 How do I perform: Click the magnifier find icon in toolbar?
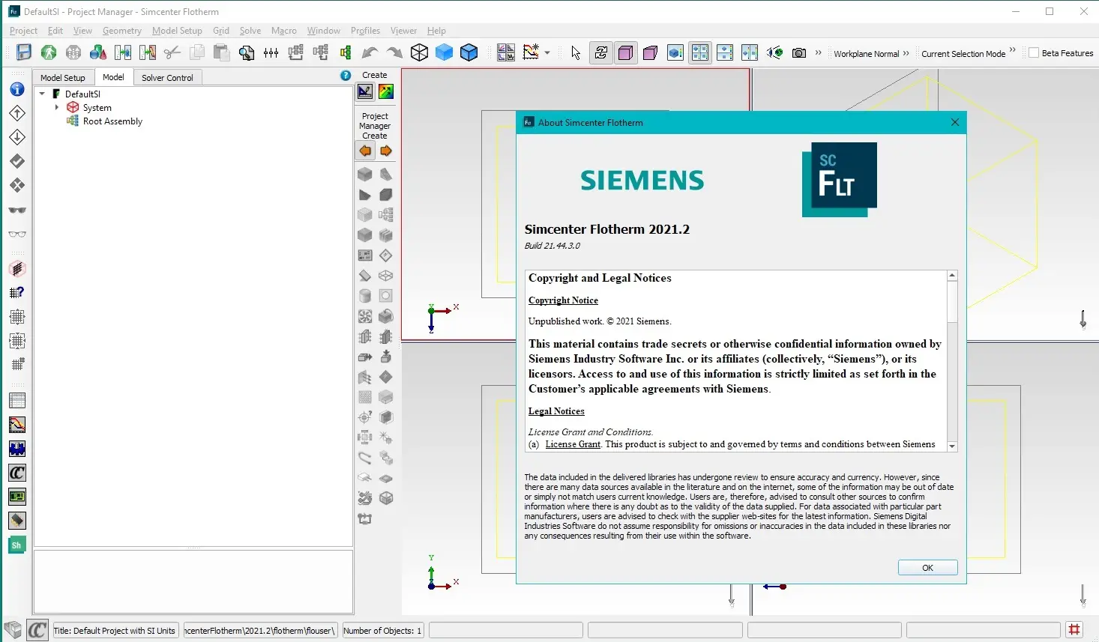point(247,52)
